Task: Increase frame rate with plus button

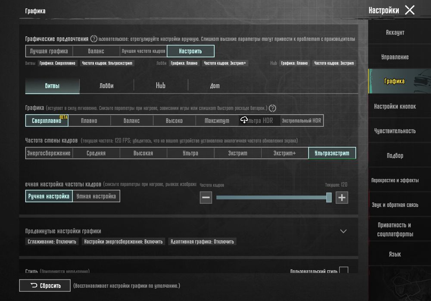Action: click(342, 198)
